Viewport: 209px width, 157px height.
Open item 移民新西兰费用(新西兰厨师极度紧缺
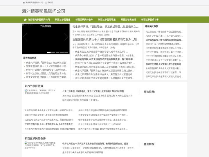click(50, 129)
